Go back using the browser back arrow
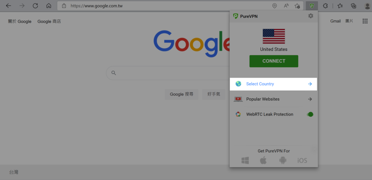The image size is (372, 180). click(9, 6)
